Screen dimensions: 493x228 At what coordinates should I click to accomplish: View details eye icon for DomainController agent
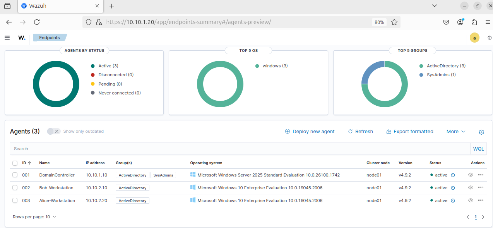tap(471, 175)
